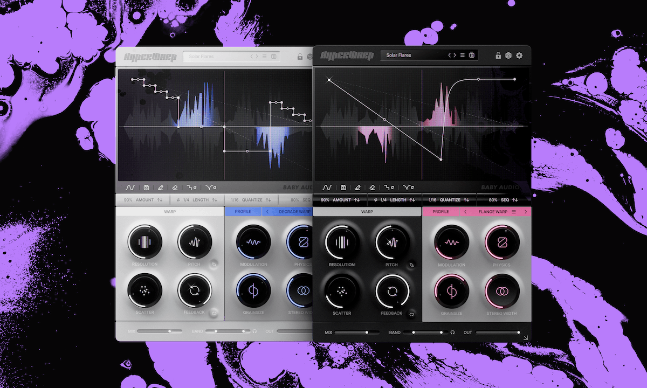Viewport: 647px width, 388px height.
Task: Toggle feedback loop icon in dark window
Action: [x=412, y=313]
